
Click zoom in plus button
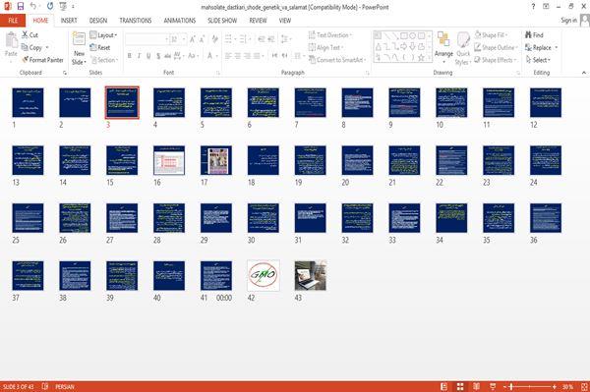point(555,387)
